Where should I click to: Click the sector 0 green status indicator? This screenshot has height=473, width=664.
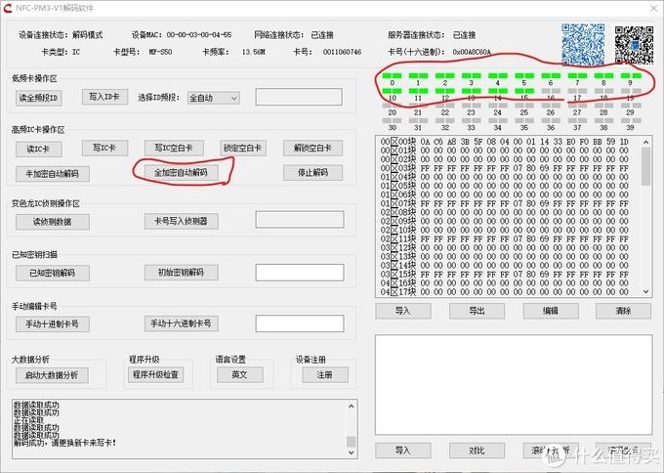pyautogui.click(x=392, y=75)
